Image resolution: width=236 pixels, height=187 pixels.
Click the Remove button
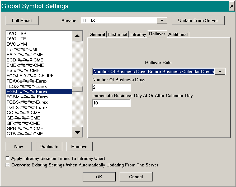pos(79,146)
